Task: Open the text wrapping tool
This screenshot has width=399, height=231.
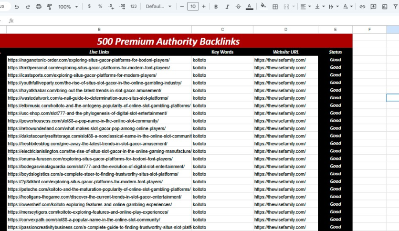Action: pyautogui.click(x=331, y=7)
